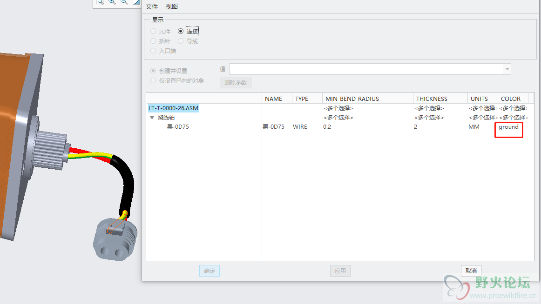Click inside the 值 input field
This screenshot has height=304, width=541.
[366, 69]
